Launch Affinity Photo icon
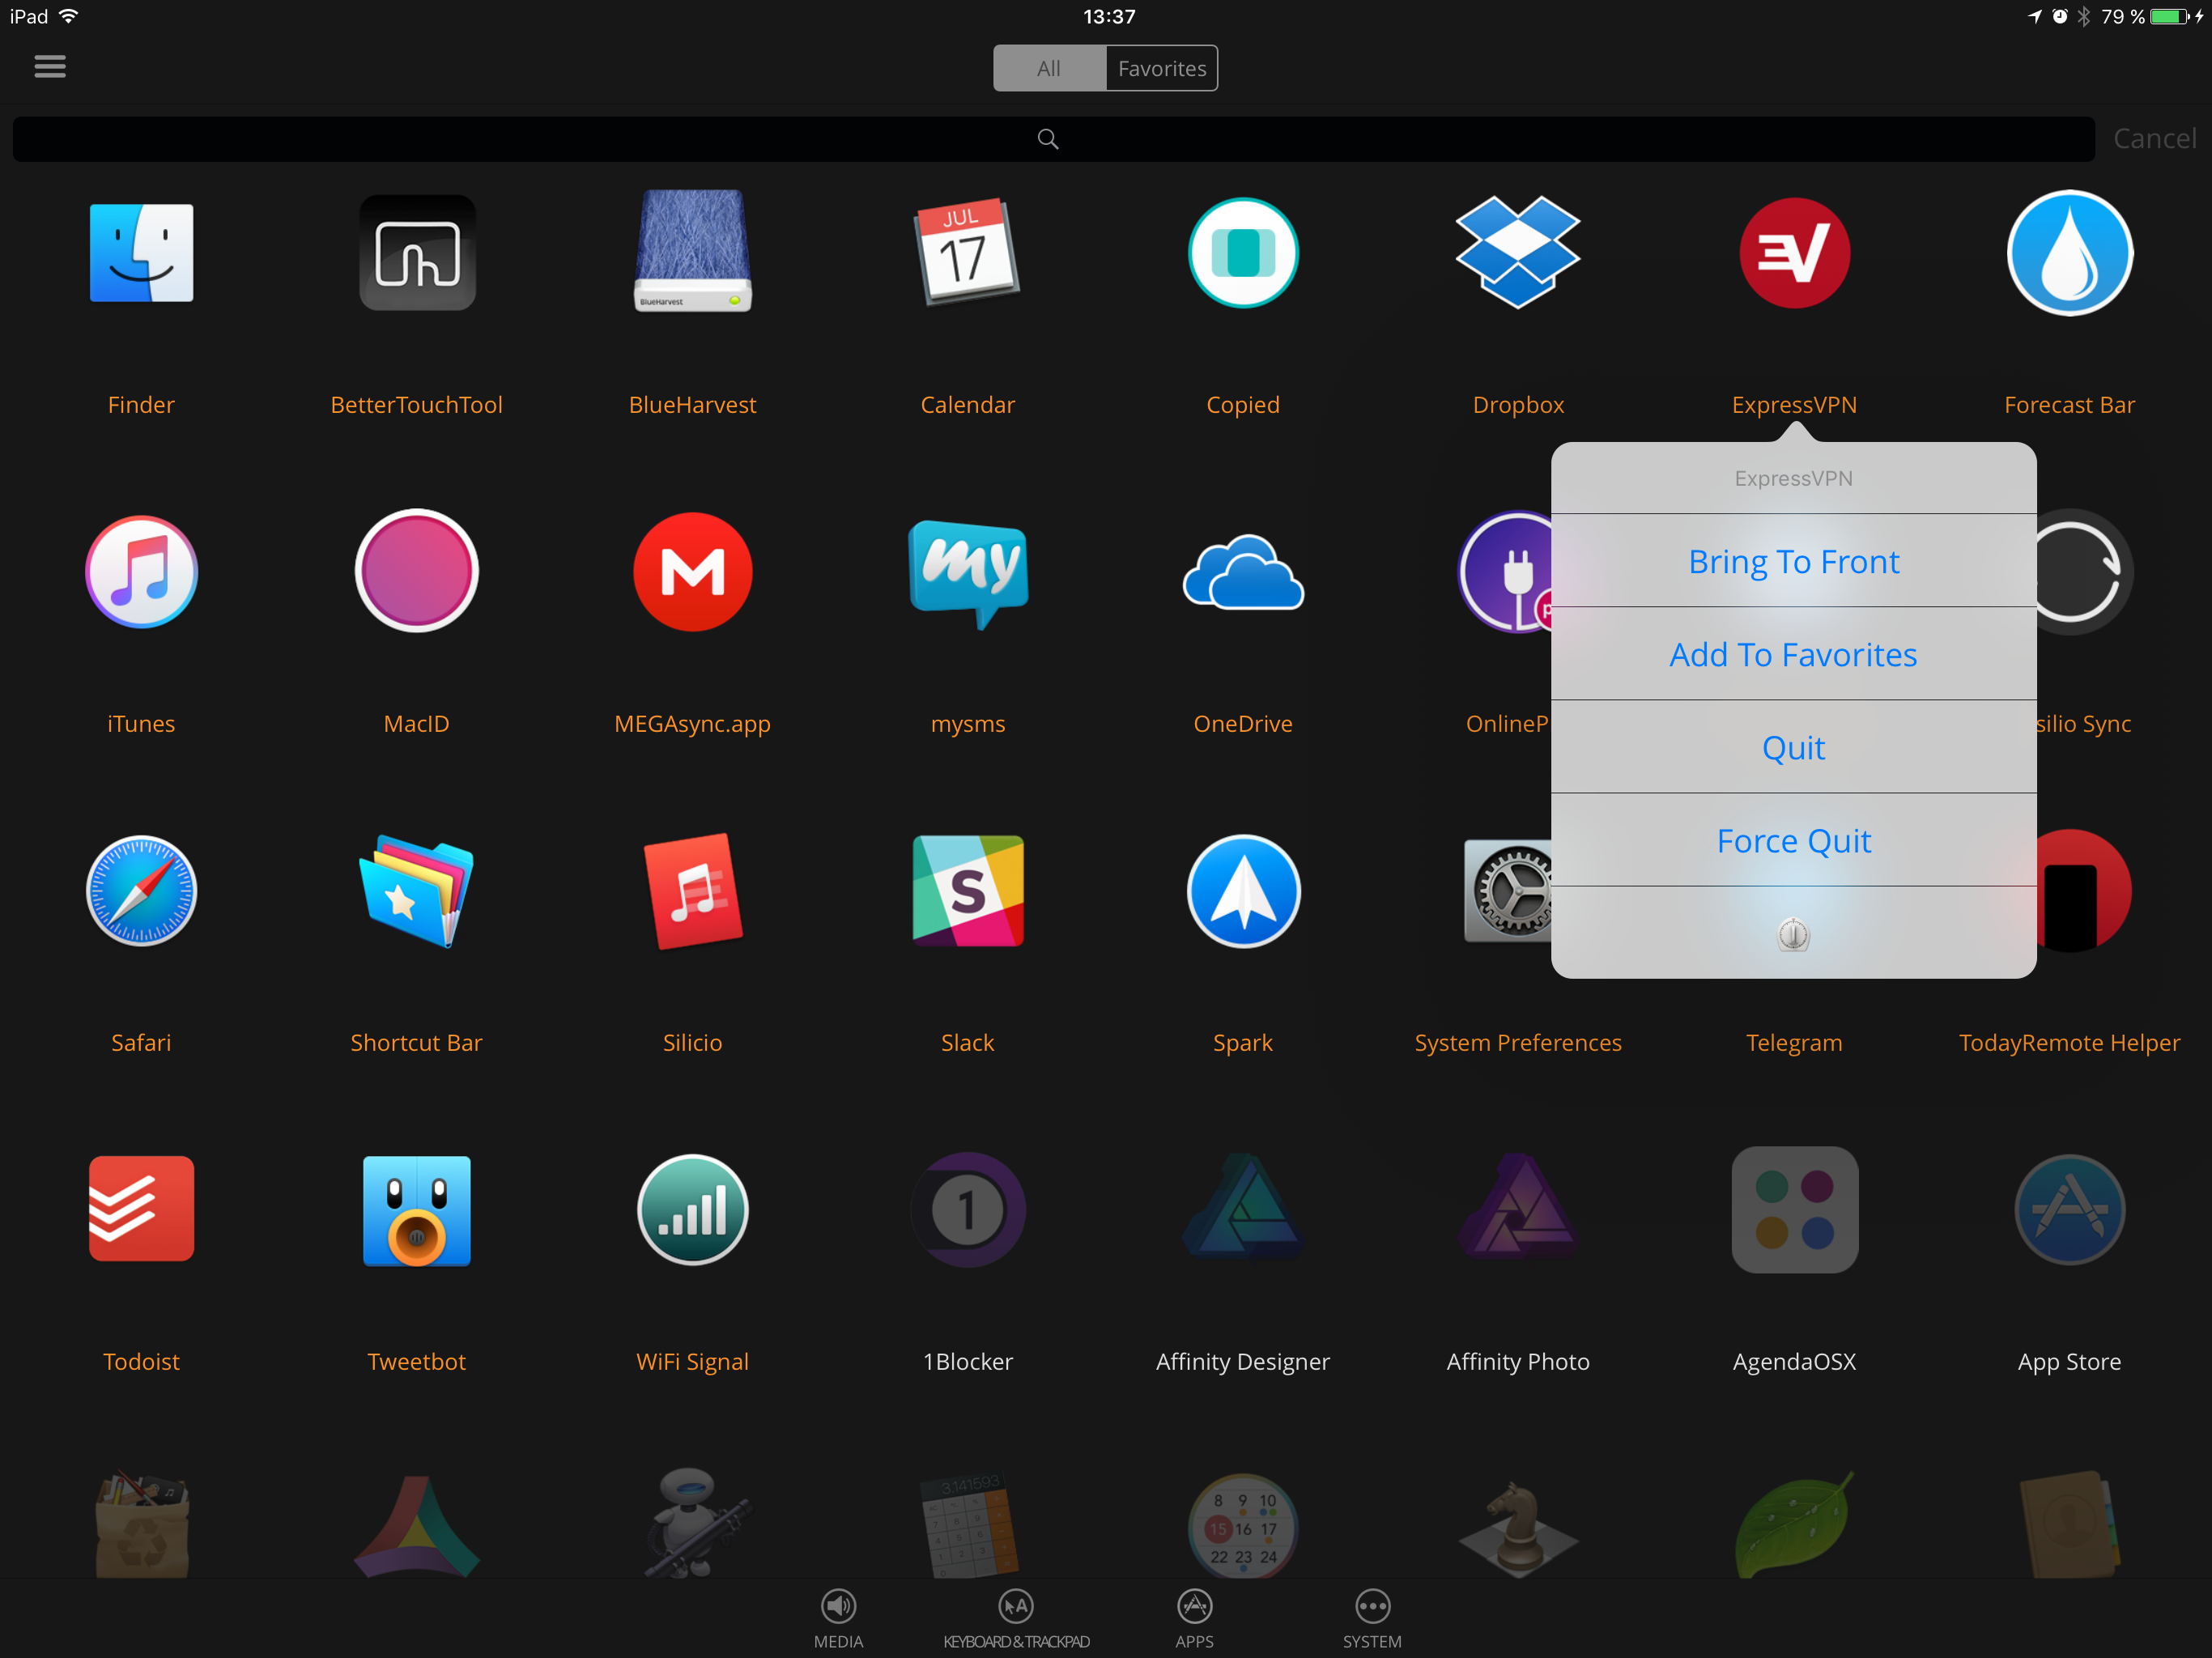2212x1658 pixels. pos(1518,1207)
